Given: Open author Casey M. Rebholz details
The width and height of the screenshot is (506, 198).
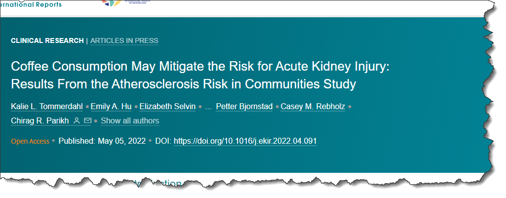Looking at the screenshot, I should [312, 107].
